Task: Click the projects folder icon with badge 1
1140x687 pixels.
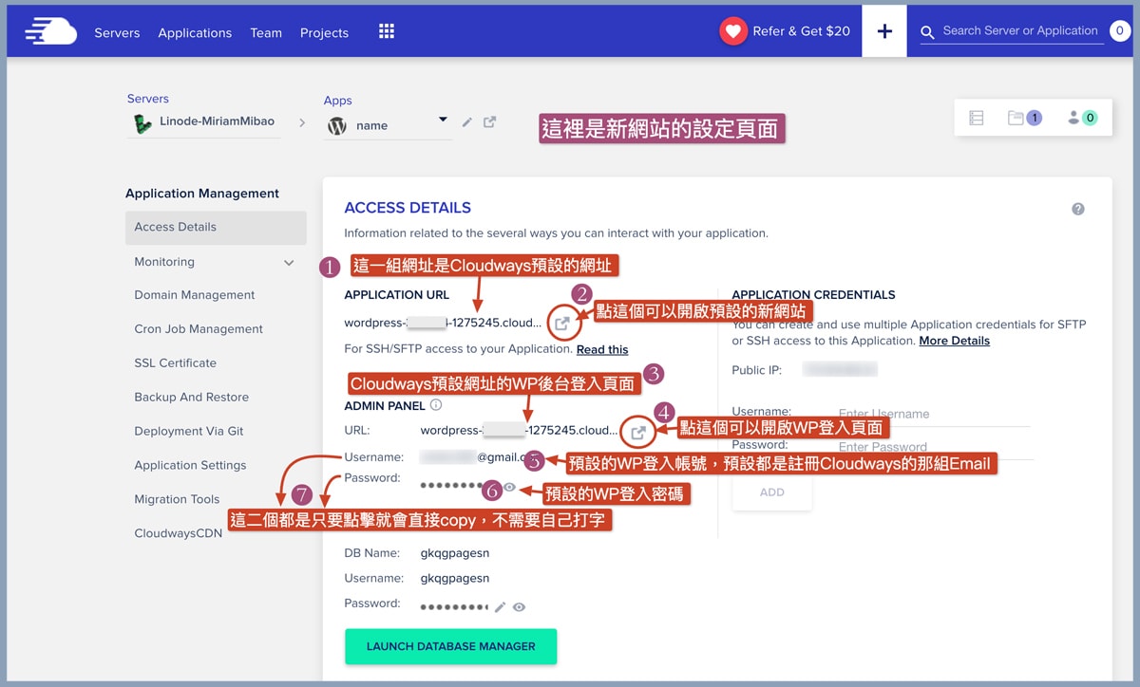Action: 1024,118
